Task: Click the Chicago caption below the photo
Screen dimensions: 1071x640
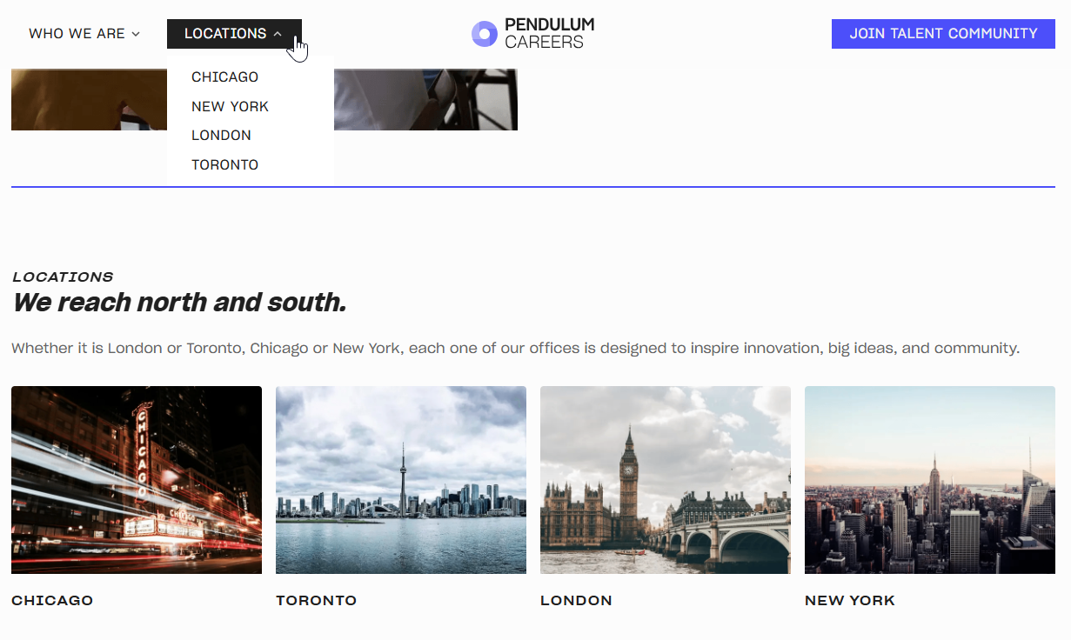Action: [x=52, y=600]
